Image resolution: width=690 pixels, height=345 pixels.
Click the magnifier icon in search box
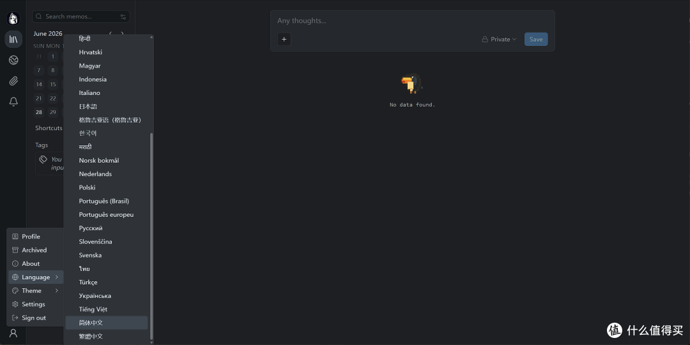coord(39,17)
